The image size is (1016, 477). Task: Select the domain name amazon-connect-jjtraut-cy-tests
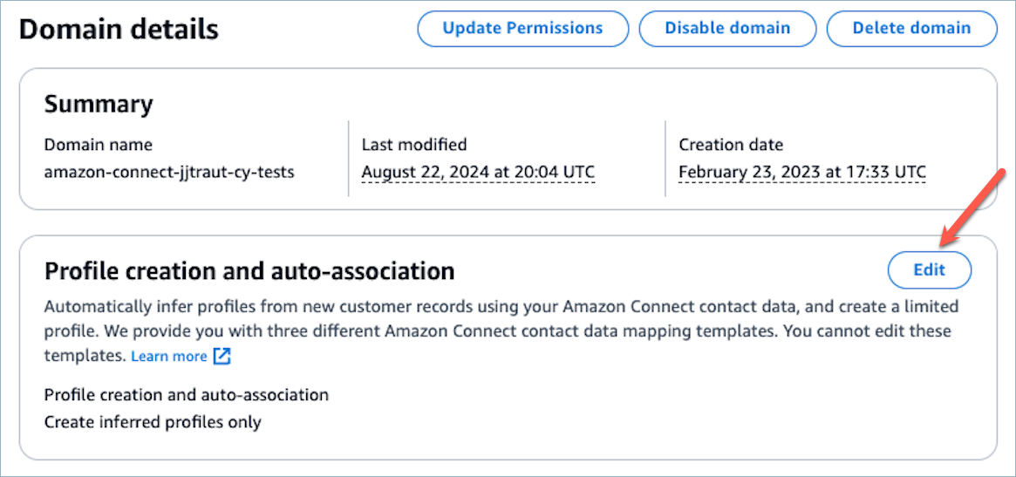[169, 172]
